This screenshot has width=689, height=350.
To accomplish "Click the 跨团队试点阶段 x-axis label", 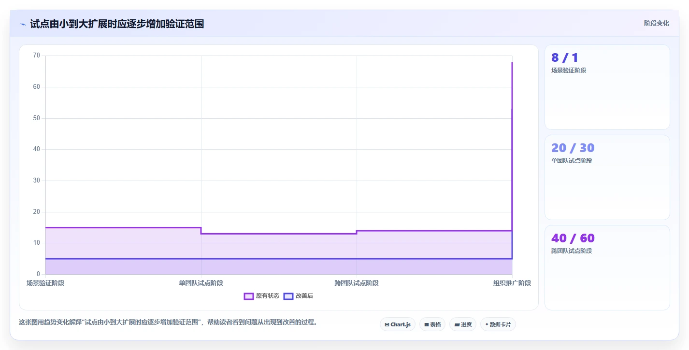I will coord(357,283).
